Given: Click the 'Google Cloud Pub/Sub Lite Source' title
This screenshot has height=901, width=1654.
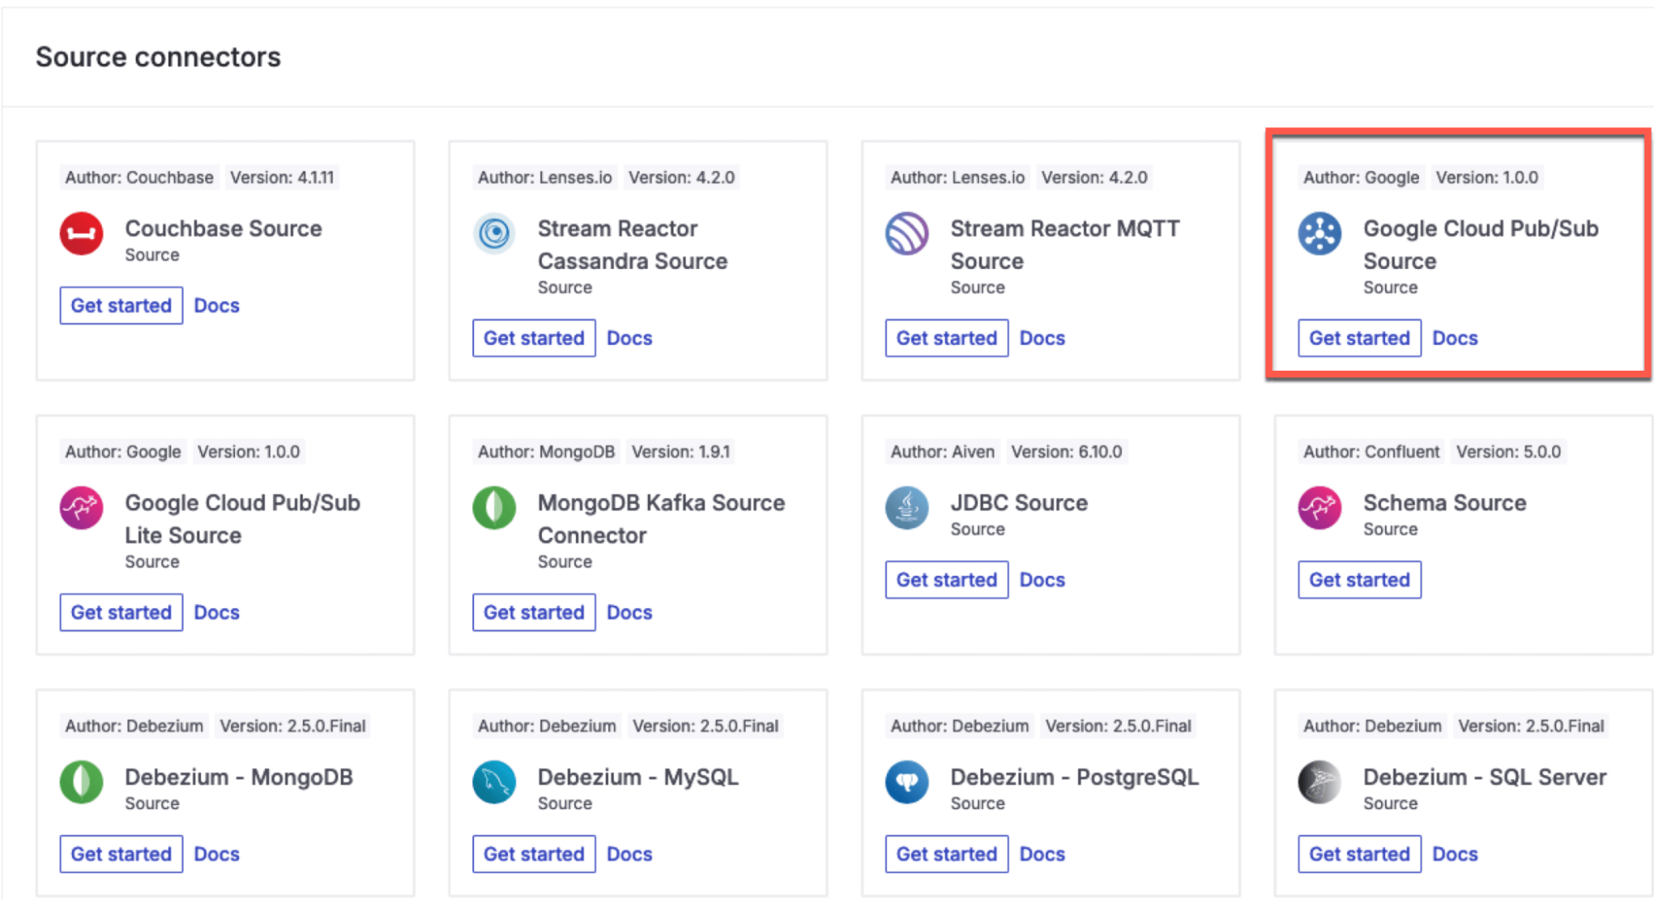Looking at the screenshot, I should 242,519.
